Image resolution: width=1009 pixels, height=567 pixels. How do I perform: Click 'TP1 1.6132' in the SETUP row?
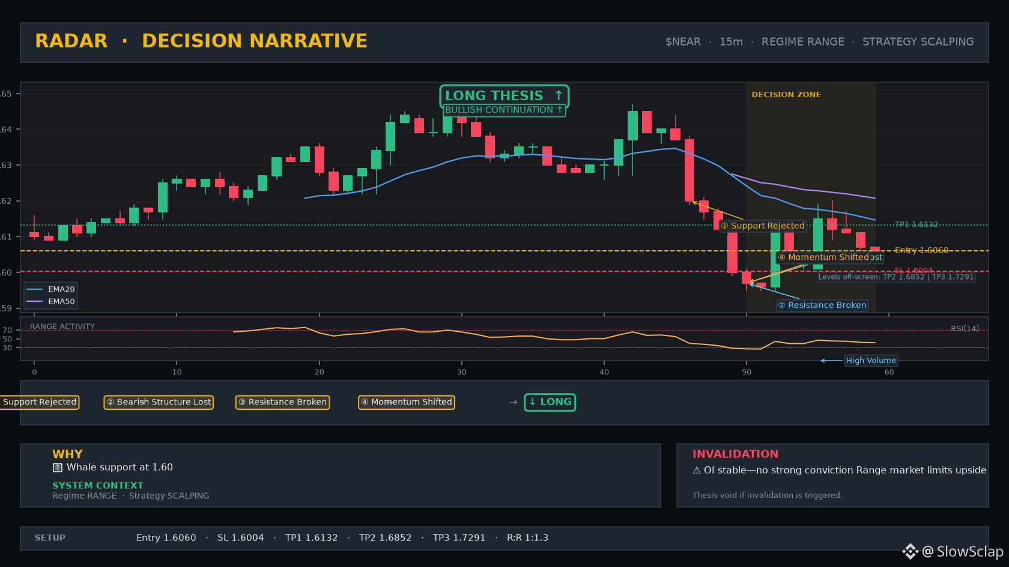312,538
